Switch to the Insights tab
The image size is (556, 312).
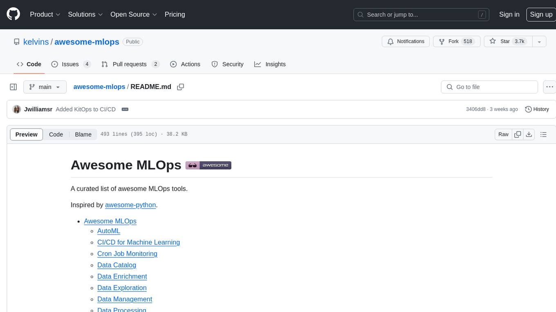(x=270, y=64)
